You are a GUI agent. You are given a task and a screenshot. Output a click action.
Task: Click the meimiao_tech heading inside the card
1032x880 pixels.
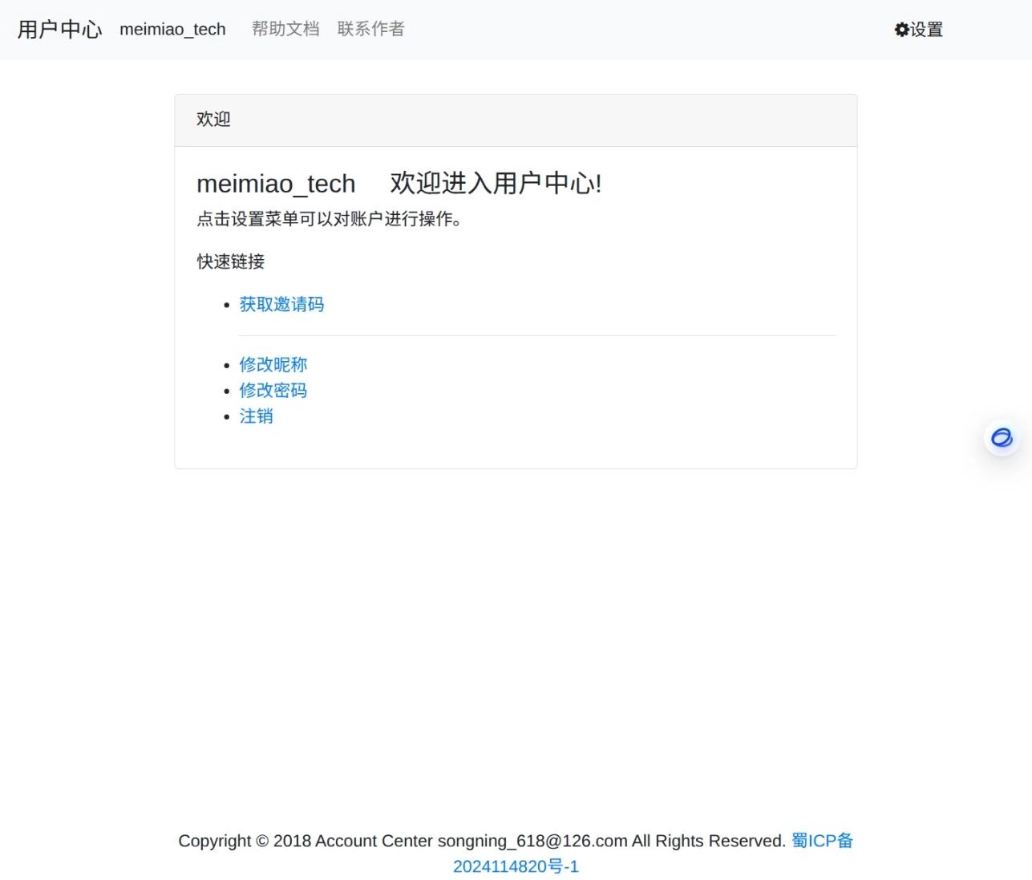[x=276, y=184]
